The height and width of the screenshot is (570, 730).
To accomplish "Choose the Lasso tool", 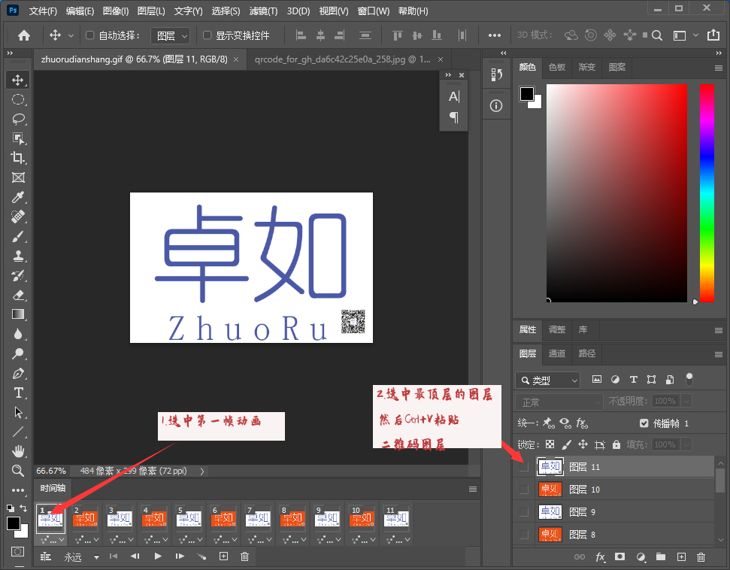I will pyautogui.click(x=17, y=118).
